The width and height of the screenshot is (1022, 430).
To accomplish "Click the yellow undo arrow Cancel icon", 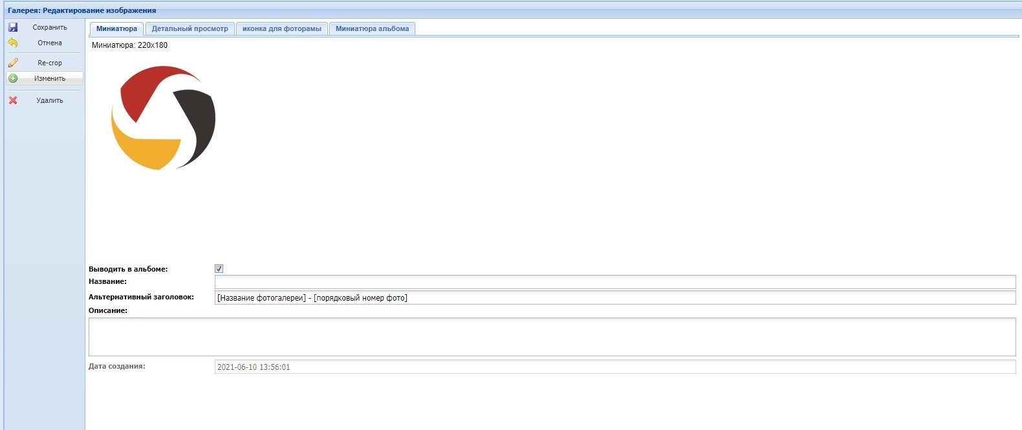I will (13, 43).
